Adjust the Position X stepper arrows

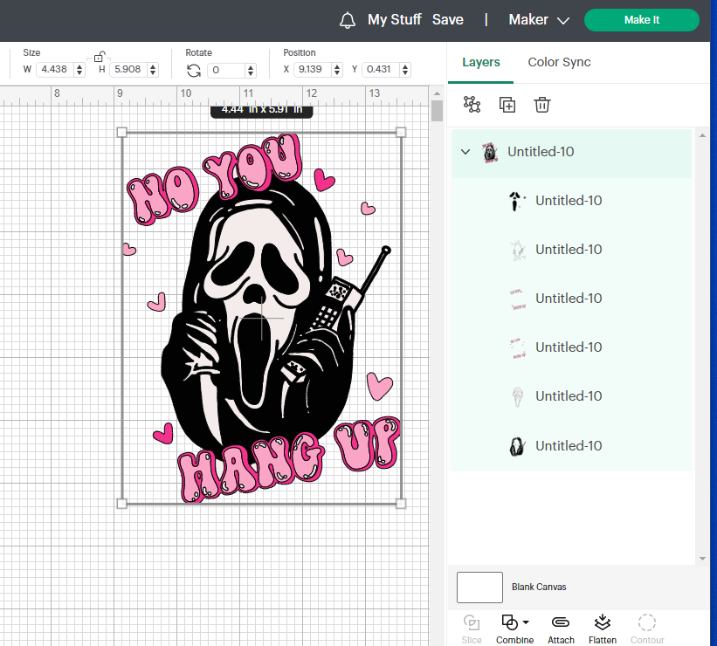pos(337,70)
